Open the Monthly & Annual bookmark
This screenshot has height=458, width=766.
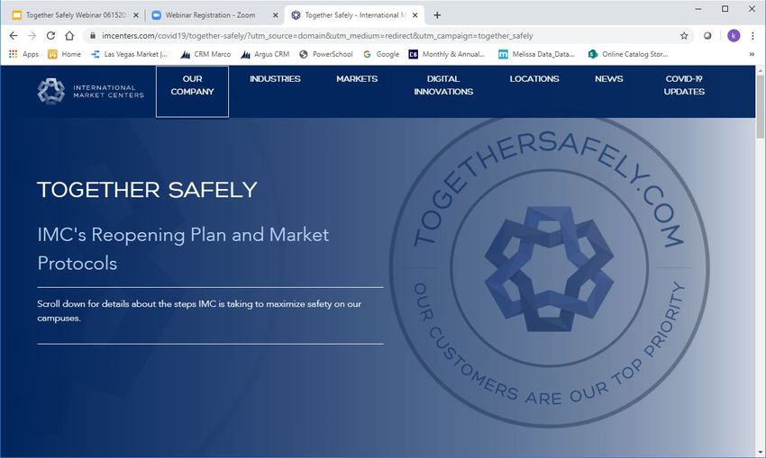(447, 54)
